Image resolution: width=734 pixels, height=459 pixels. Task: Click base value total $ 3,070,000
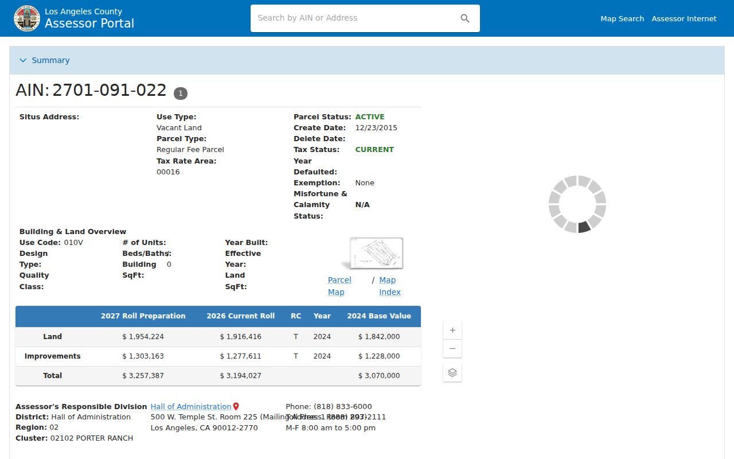click(x=379, y=376)
